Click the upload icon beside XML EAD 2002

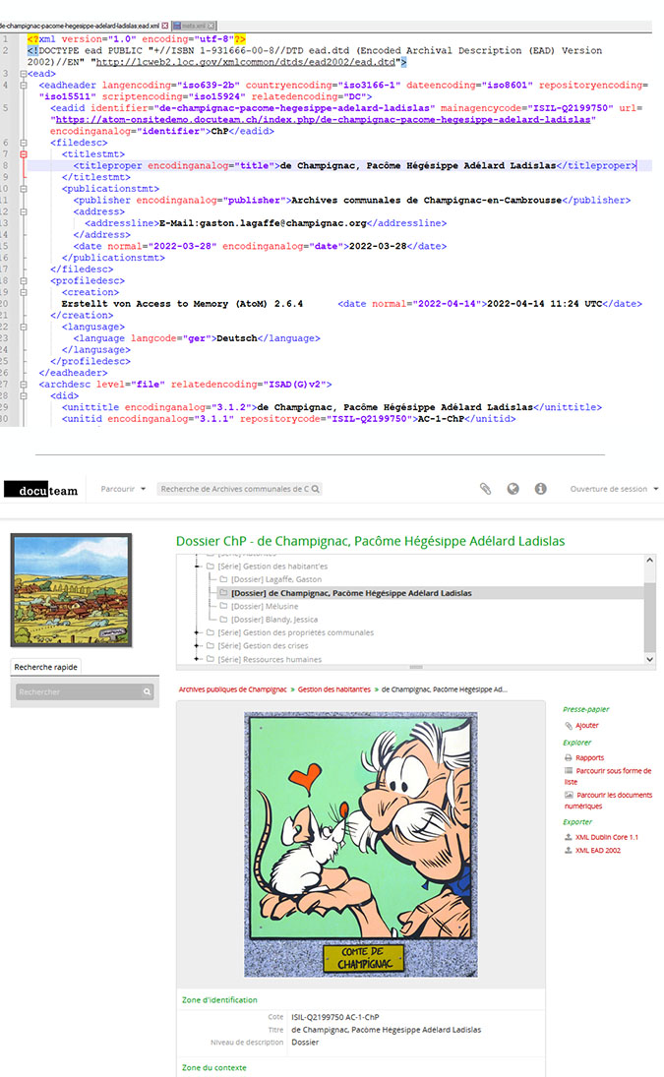569,851
